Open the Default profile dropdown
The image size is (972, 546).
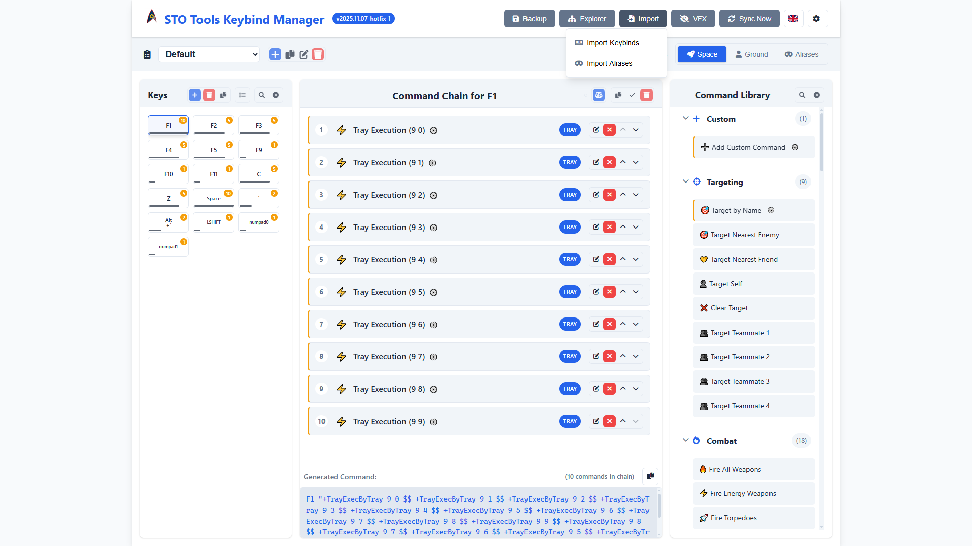(209, 54)
